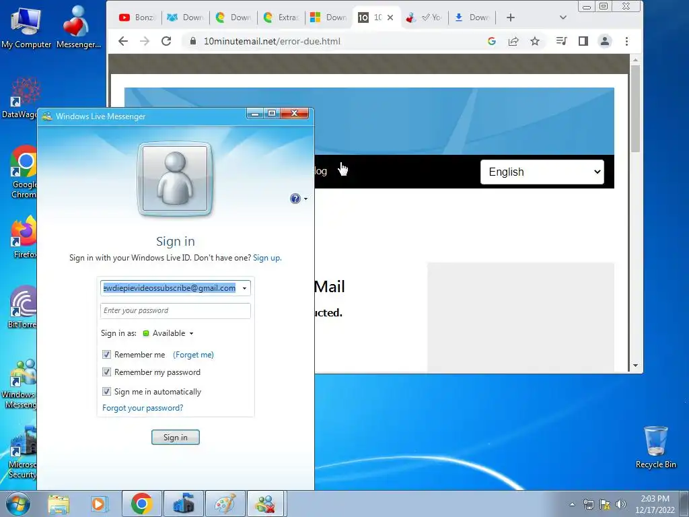
Task: Open the network status tray icon
Action: click(588, 504)
